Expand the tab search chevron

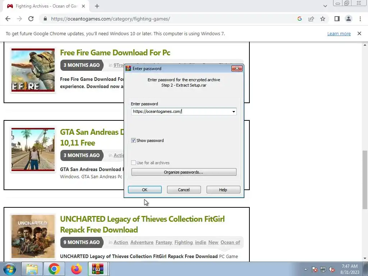pos(325,6)
